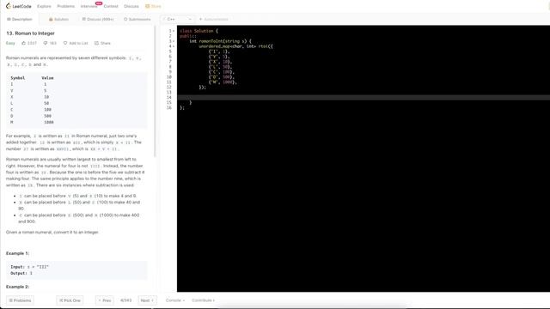This screenshot has height=309, width=550.
Task: Collapse code fold arrow on line 1
Action: pyautogui.click(x=174, y=31)
